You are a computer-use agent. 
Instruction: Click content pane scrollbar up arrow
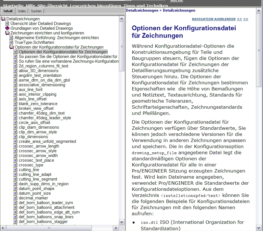[259, 11]
